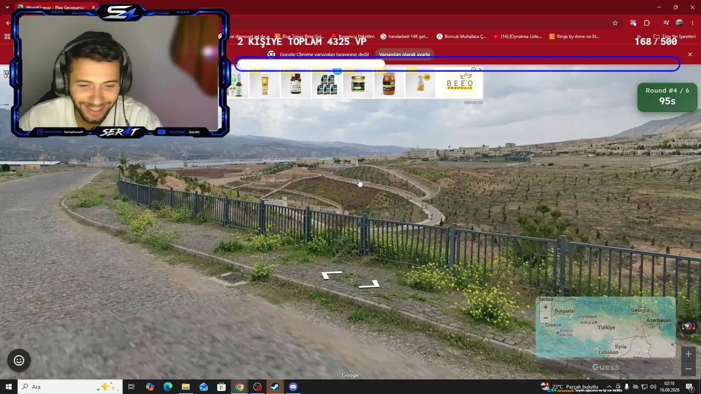This screenshot has height=394, width=701.
Task: Open the Oynatma Listesi YouTube bookmark
Action: click(518, 37)
